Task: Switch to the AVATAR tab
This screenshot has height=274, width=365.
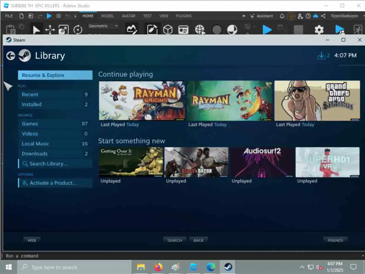Action: pos(128,16)
